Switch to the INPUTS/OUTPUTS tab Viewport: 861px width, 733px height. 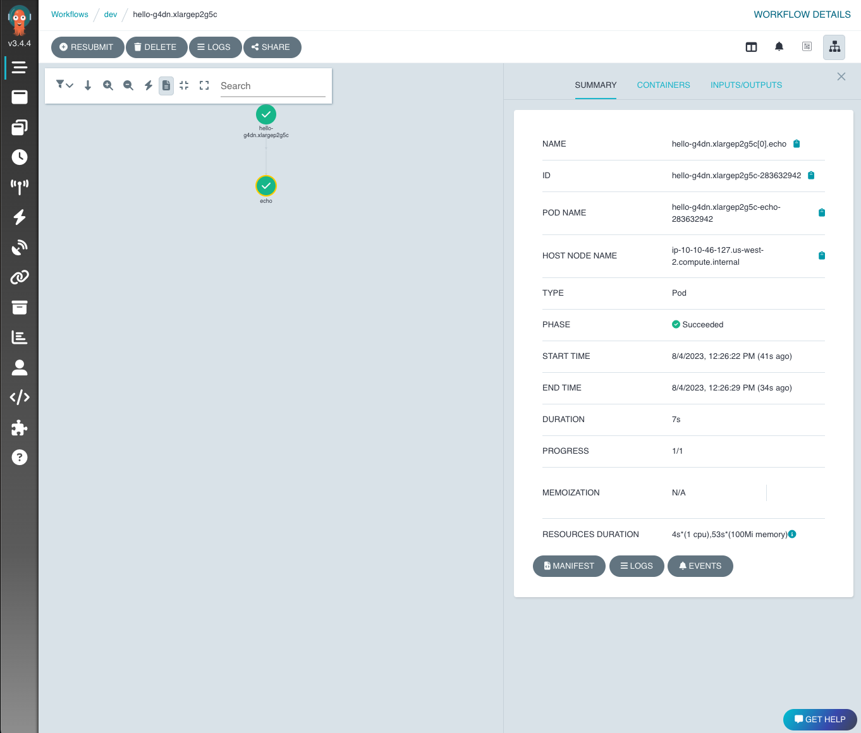coord(746,85)
